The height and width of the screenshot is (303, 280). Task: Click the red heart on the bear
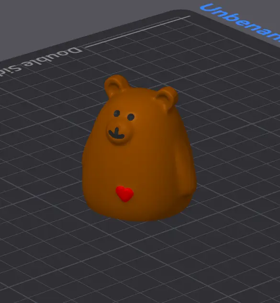coord(124,194)
